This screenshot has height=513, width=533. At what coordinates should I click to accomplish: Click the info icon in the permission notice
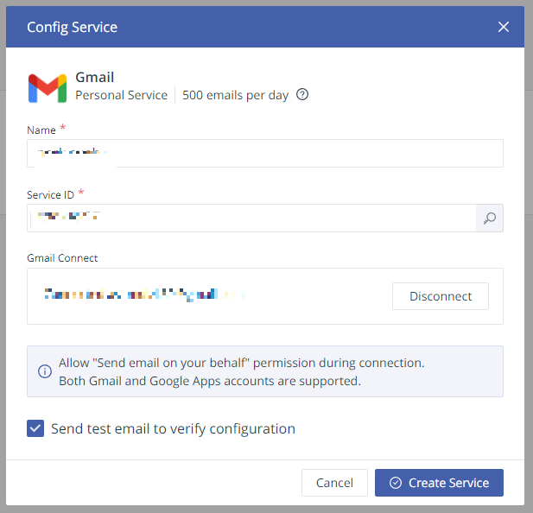click(x=45, y=371)
